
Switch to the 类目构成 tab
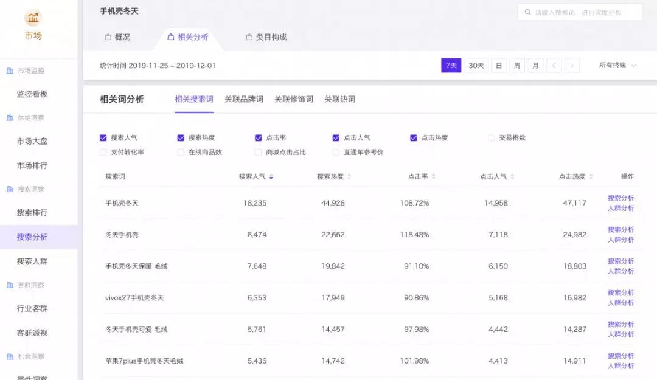click(x=266, y=37)
